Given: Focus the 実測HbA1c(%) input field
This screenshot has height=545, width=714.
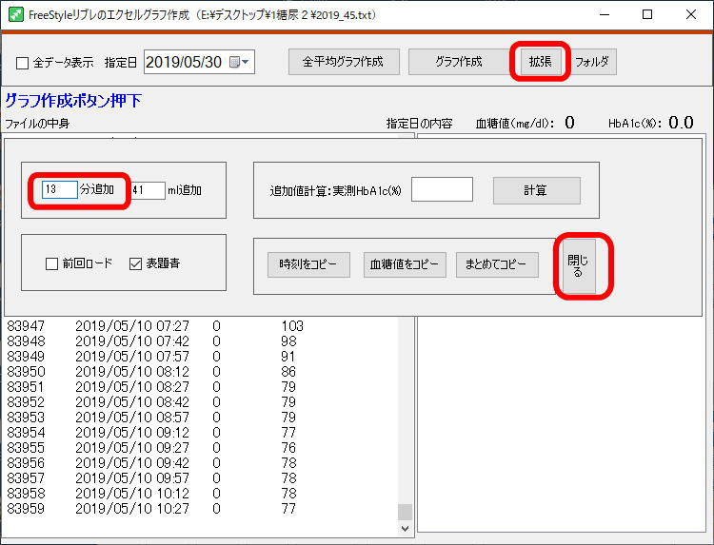Looking at the screenshot, I should point(442,190).
